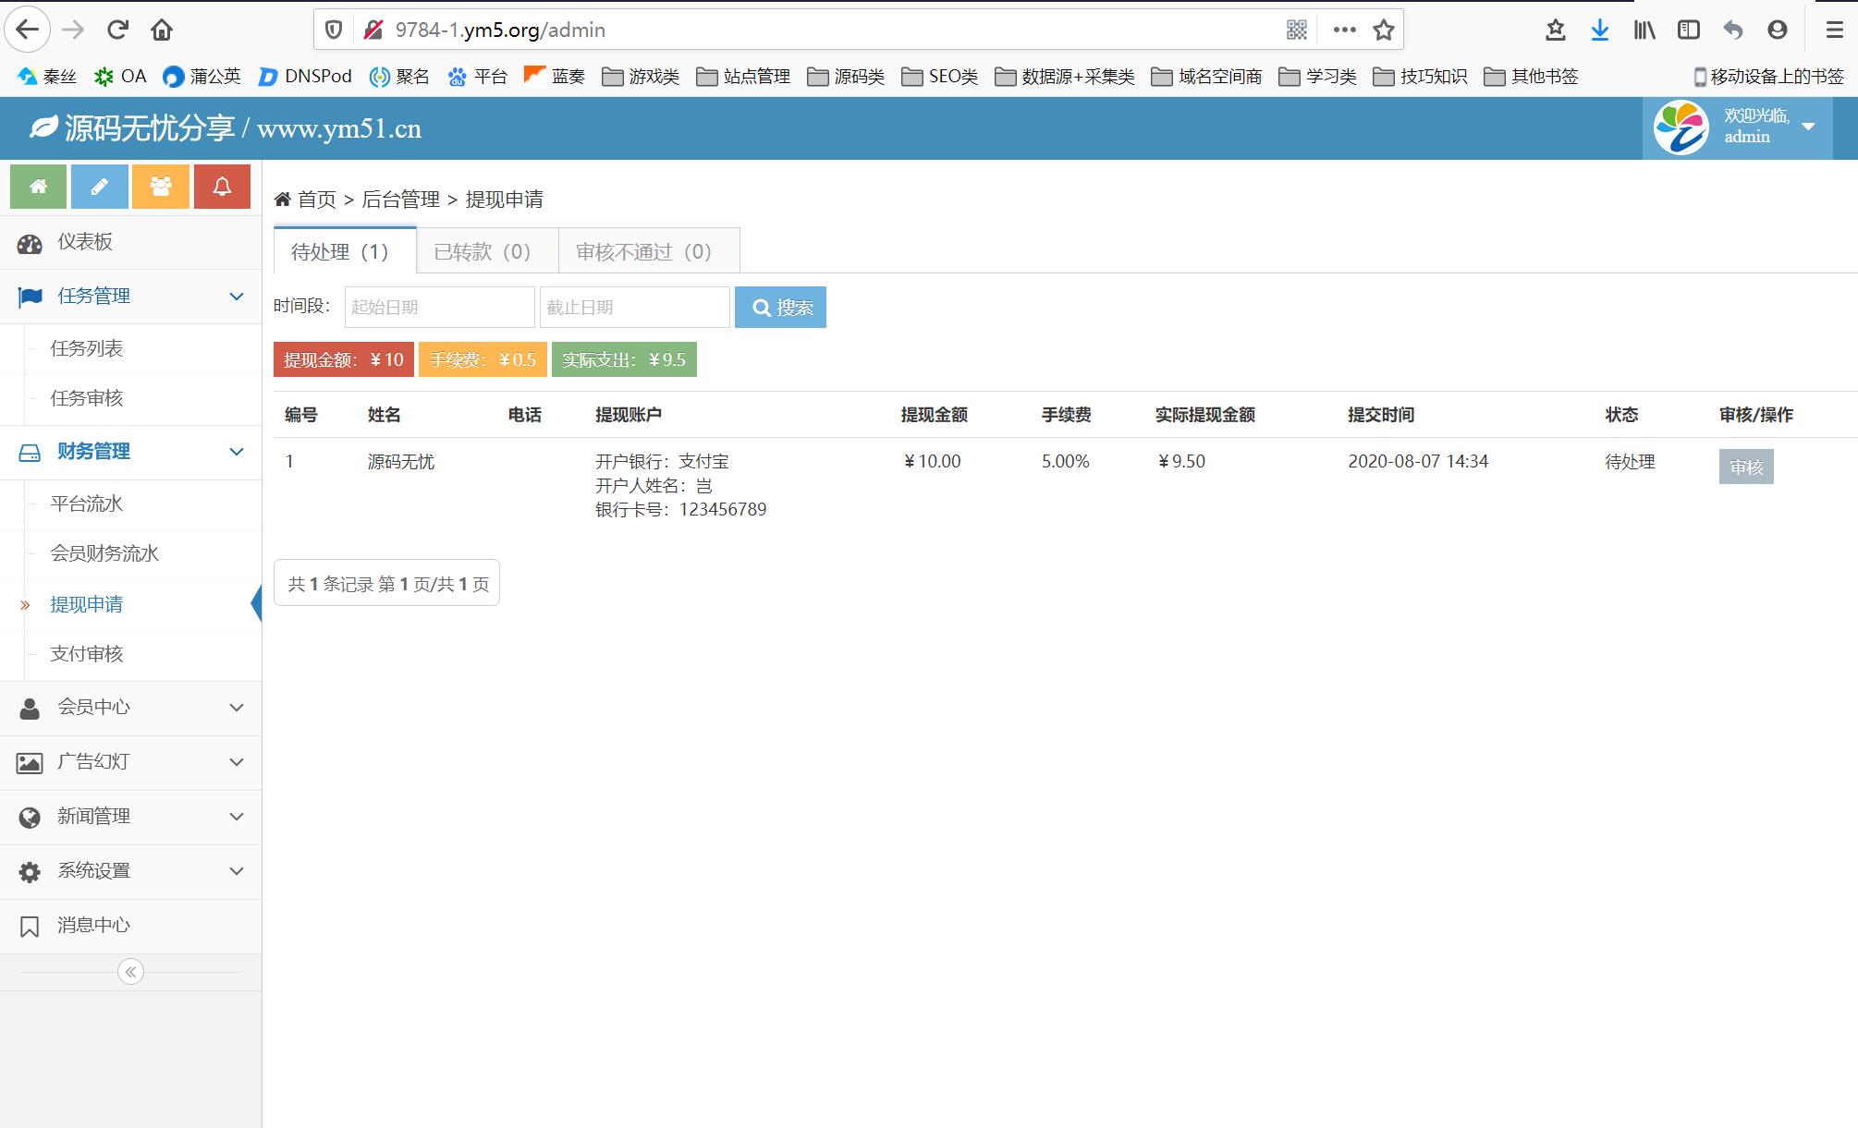
Task: Switch to the 审核不通过 tab
Action: tap(644, 252)
